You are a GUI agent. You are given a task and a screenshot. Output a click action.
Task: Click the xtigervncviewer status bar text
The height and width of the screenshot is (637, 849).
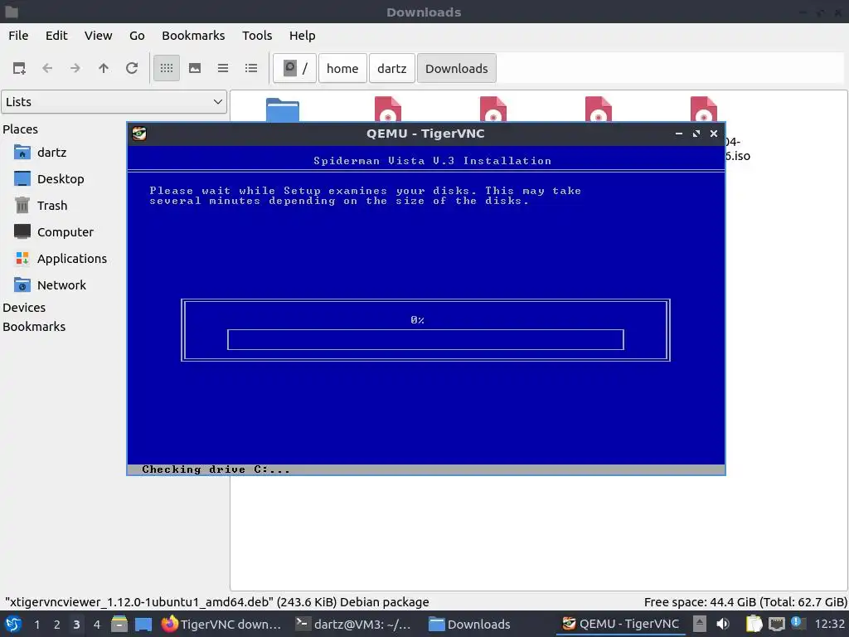[x=216, y=602]
